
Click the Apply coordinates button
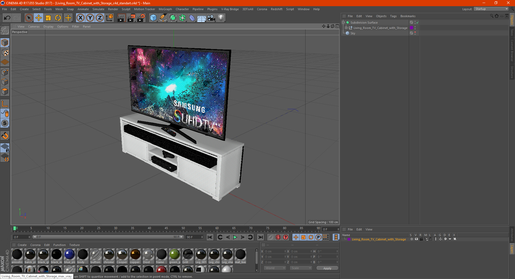[327, 268]
